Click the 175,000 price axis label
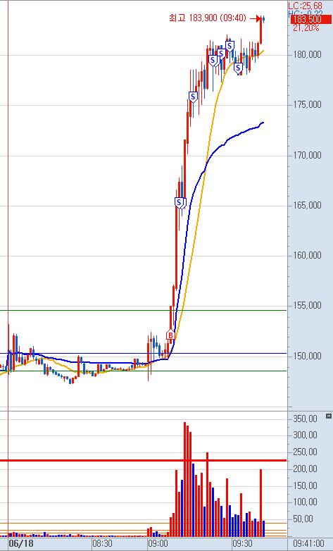The height and width of the screenshot is (551, 333). 308,105
